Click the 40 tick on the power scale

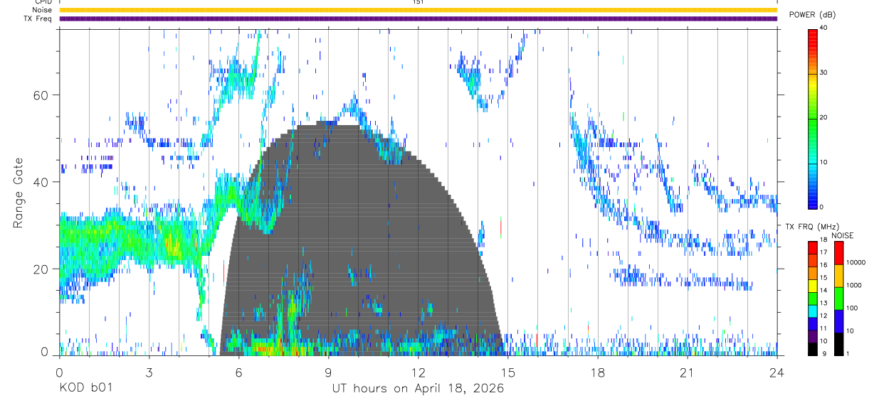pos(823,28)
